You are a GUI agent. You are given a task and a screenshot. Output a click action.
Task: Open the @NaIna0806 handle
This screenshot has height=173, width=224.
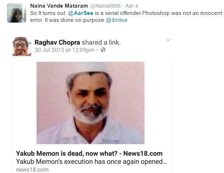point(105,6)
